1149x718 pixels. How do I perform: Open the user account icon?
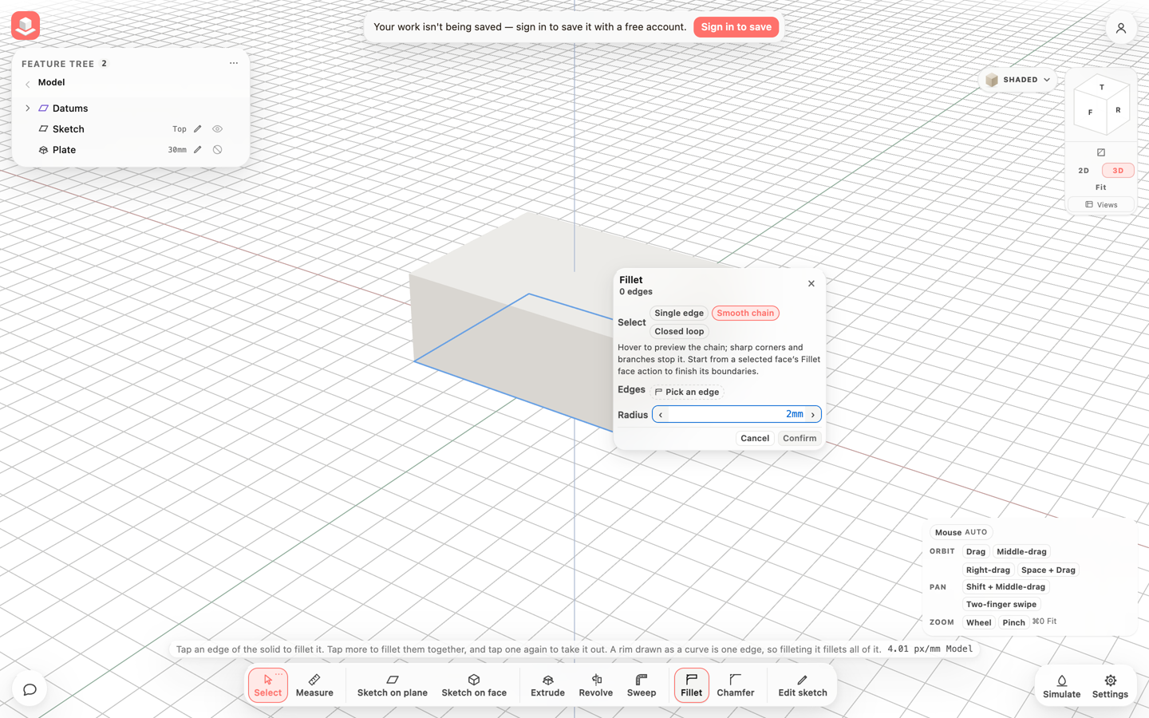(x=1121, y=28)
